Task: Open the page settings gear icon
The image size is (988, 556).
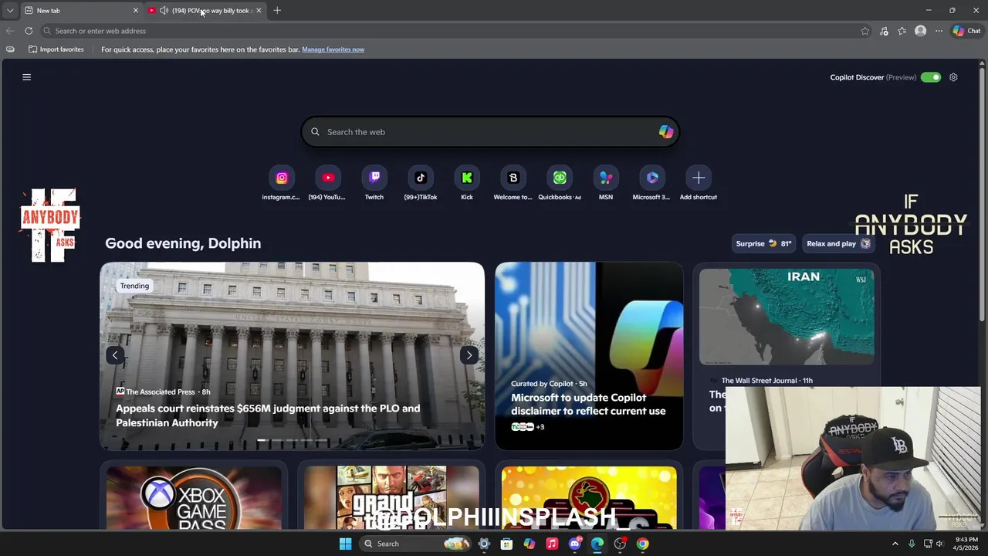Action: tap(953, 77)
